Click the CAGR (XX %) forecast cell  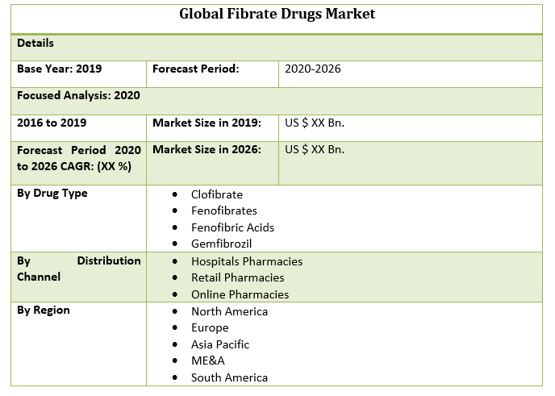tap(78, 158)
